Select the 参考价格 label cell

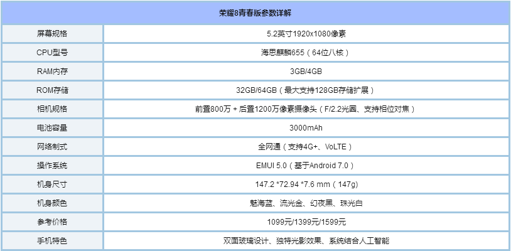pyautogui.click(x=52, y=222)
